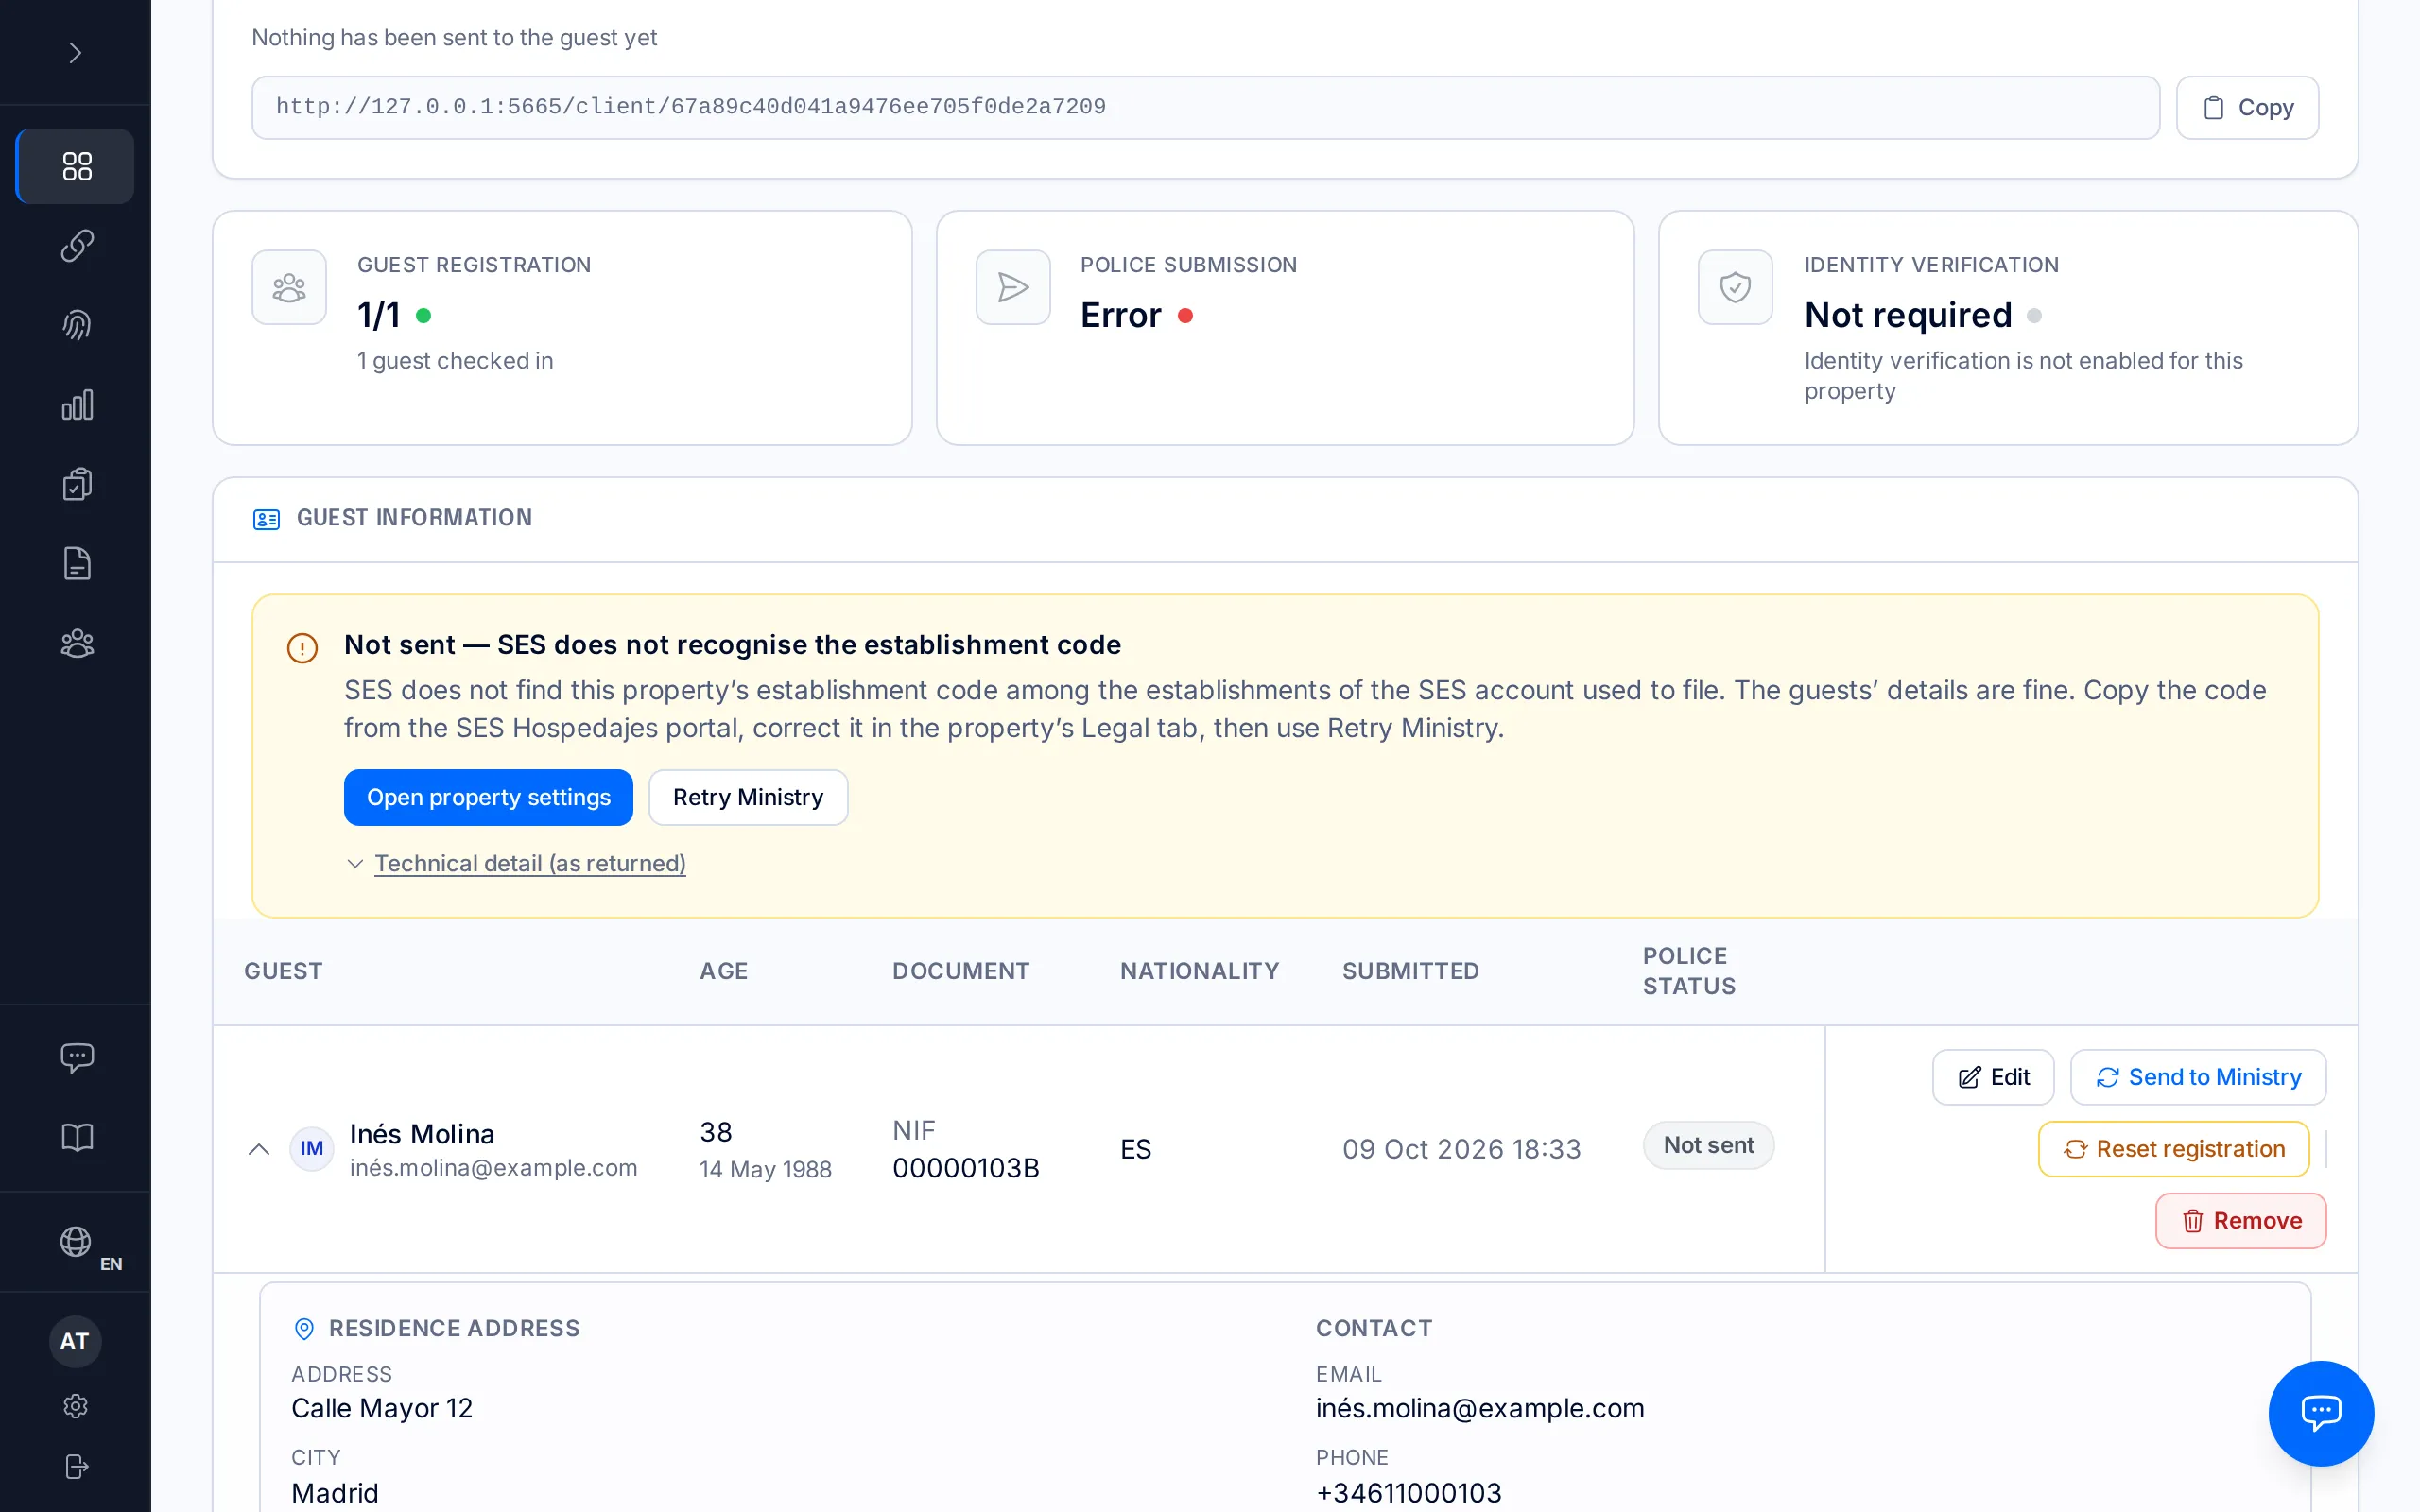This screenshot has width=2420, height=1512.
Task: Edit the guest Inés Molina
Action: pos(1993,1076)
